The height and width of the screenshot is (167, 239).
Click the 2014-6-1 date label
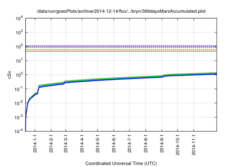tap(114, 144)
